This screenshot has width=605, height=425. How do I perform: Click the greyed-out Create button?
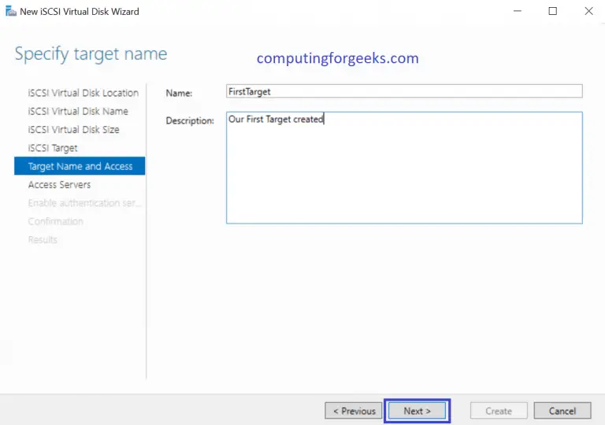(498, 411)
